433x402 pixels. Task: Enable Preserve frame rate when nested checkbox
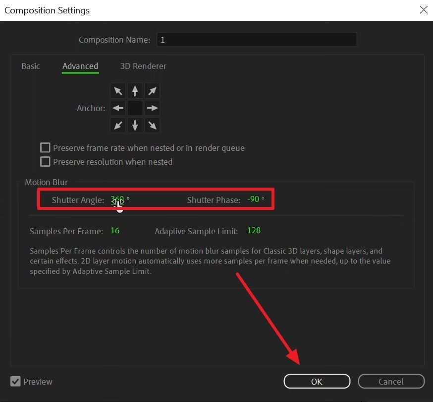click(46, 148)
